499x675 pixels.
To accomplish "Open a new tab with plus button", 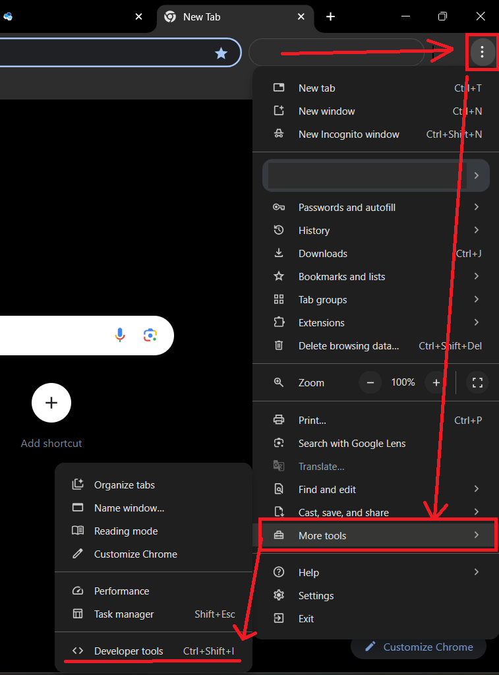I will pos(330,16).
